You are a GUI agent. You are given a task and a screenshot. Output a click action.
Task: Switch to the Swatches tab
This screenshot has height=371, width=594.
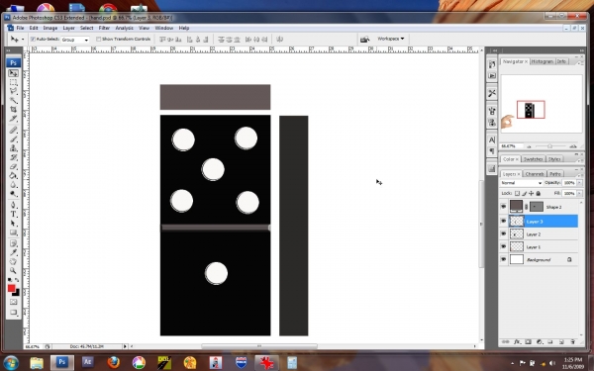(x=533, y=159)
